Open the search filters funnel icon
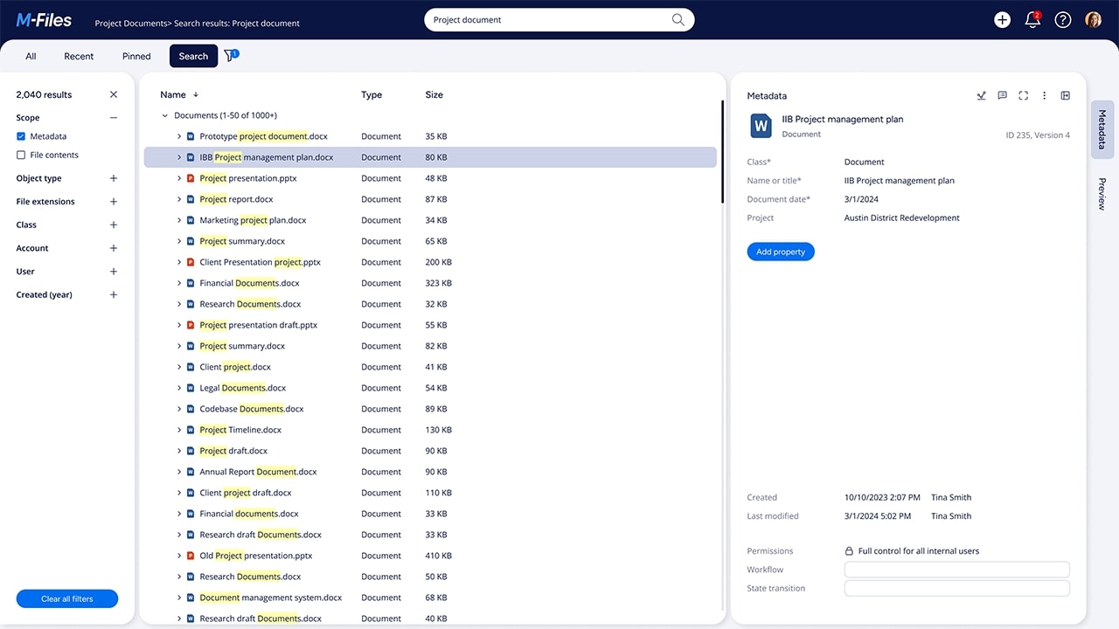The image size is (1119, 629). pos(229,55)
